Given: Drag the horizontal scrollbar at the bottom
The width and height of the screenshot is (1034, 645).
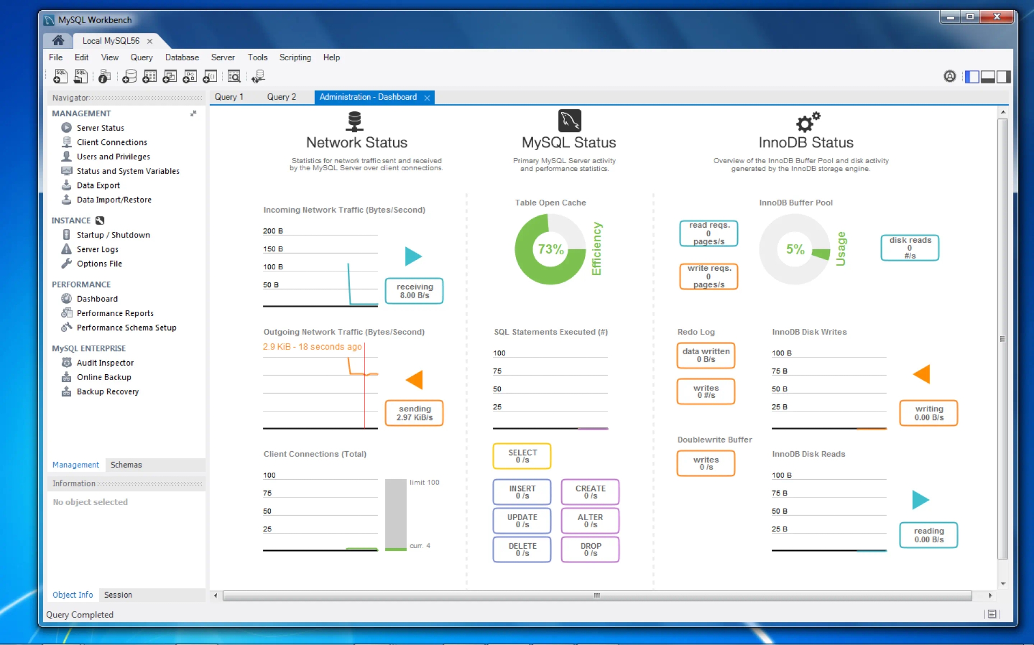Looking at the screenshot, I should (x=603, y=595).
